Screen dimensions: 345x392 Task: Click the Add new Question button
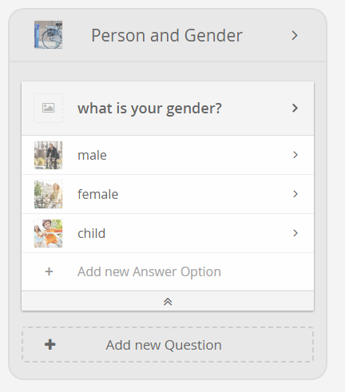[168, 344]
